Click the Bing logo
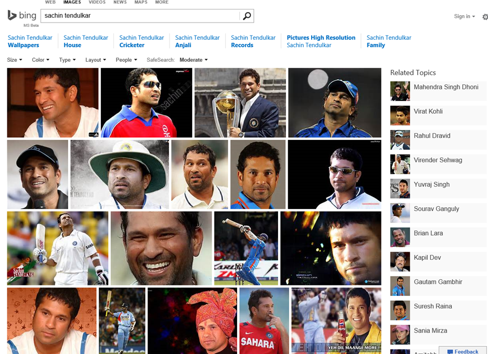The image size is (488, 354). click(22, 15)
